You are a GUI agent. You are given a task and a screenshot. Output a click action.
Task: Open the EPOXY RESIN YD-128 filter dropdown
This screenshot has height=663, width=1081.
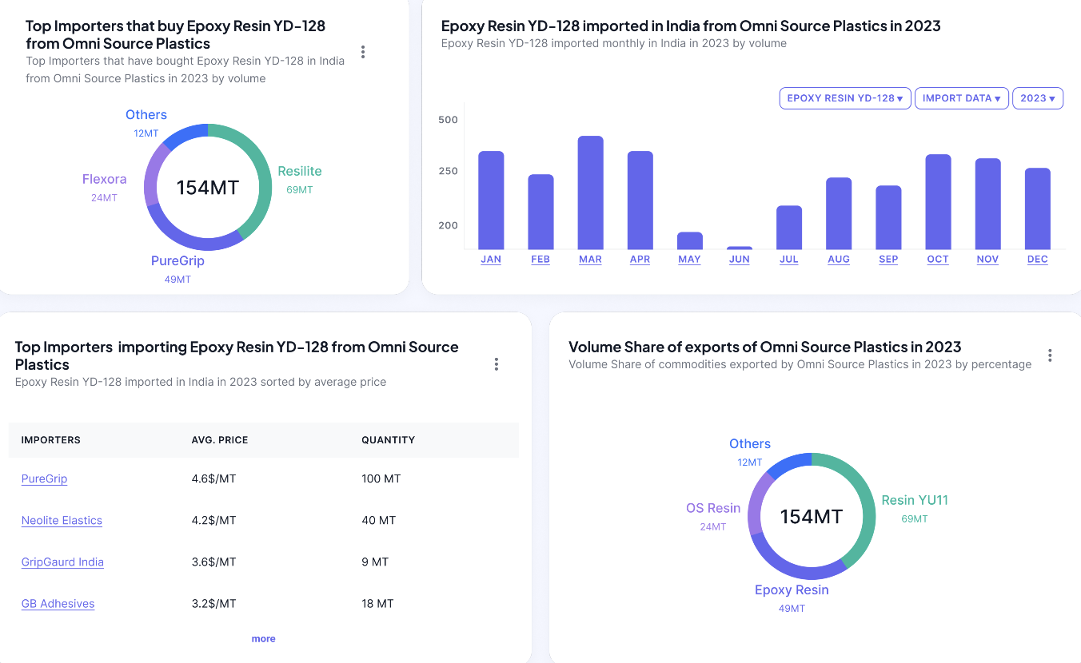844,97
